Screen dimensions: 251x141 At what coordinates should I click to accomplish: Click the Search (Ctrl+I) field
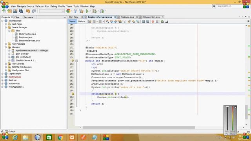point(229,6)
